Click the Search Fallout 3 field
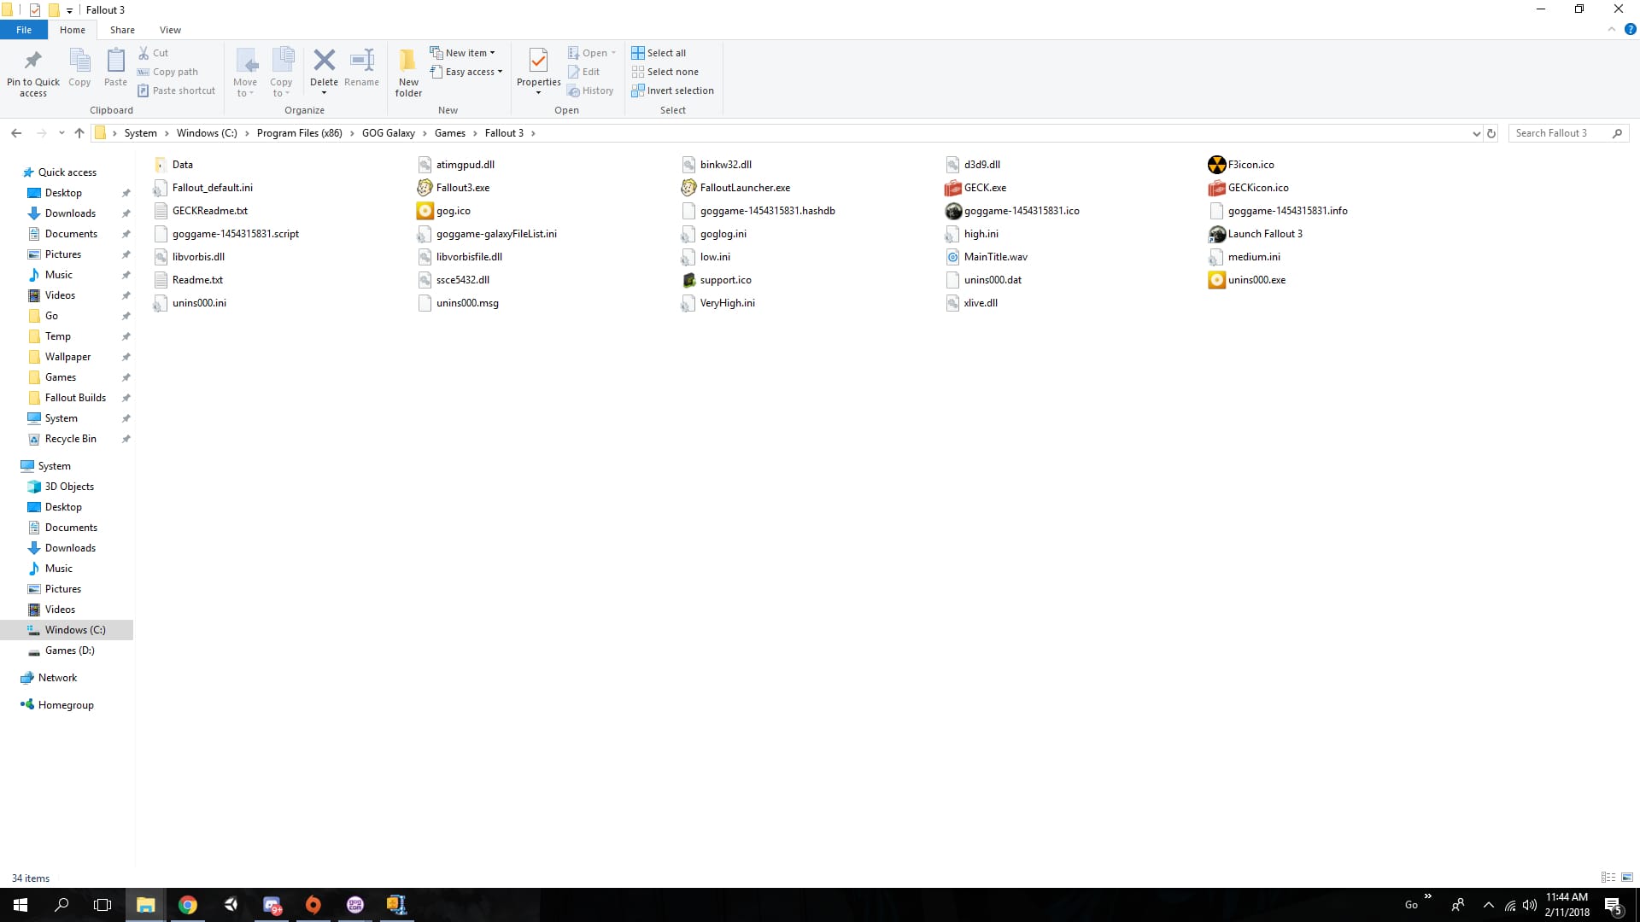The width and height of the screenshot is (1640, 922). (x=1567, y=133)
